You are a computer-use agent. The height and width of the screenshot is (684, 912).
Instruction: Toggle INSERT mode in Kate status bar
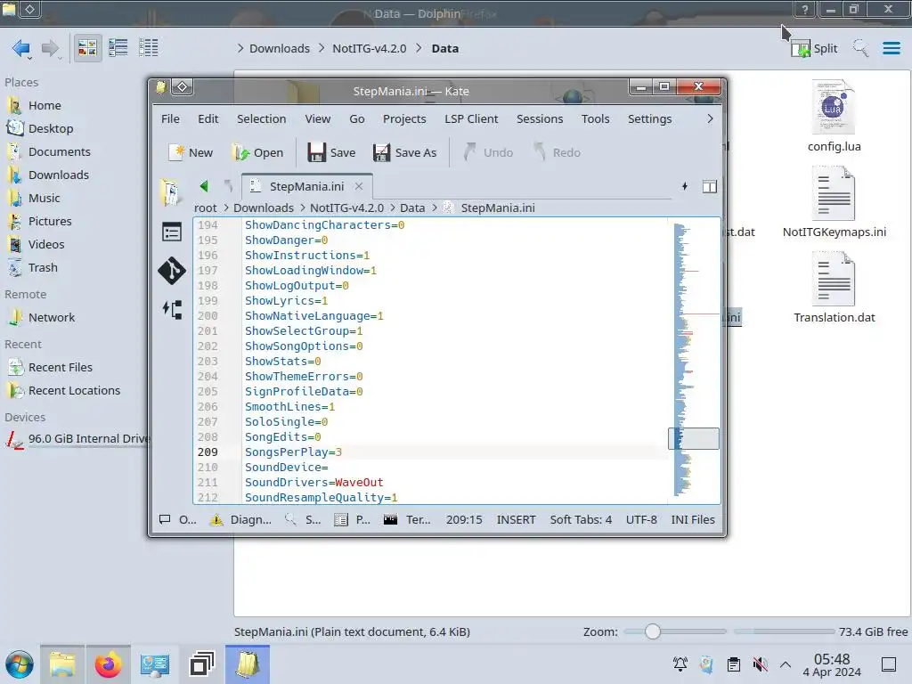[516, 519]
